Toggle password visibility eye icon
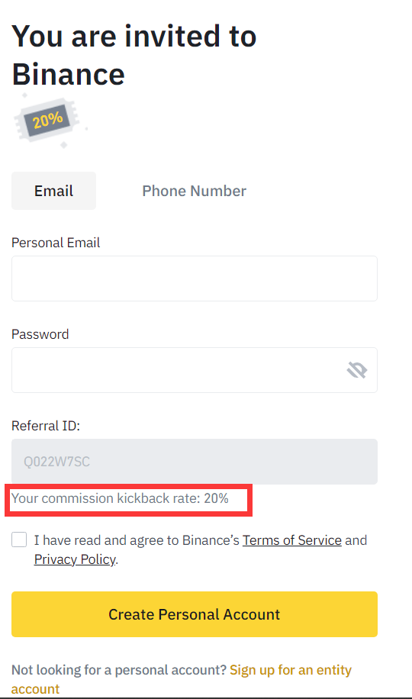The image size is (412, 699). click(357, 370)
